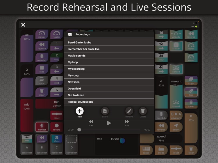Tap the 1d delay slot button

click(161, 35)
